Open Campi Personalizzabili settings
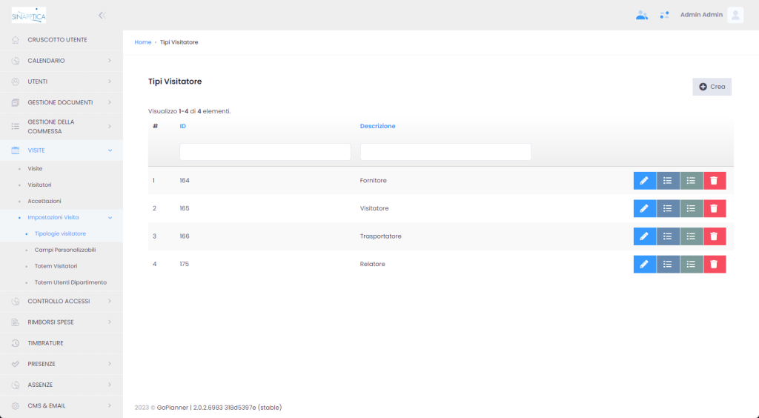 [65, 250]
